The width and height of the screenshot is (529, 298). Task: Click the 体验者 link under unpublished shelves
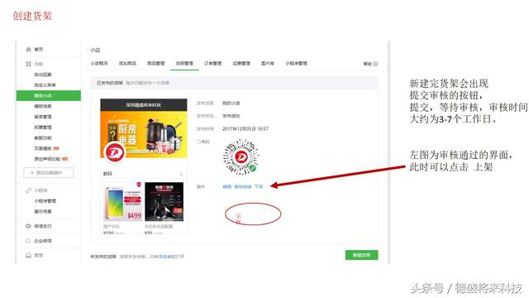165,257
